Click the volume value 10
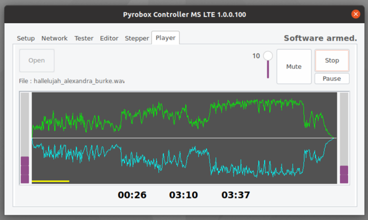Viewport: 368px width, 220px height. (x=256, y=56)
